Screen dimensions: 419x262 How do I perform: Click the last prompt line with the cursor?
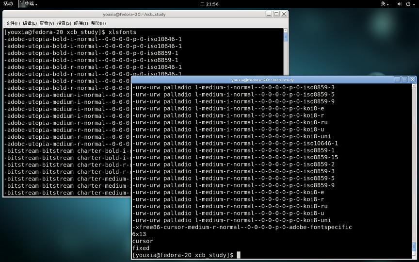click(x=187, y=255)
